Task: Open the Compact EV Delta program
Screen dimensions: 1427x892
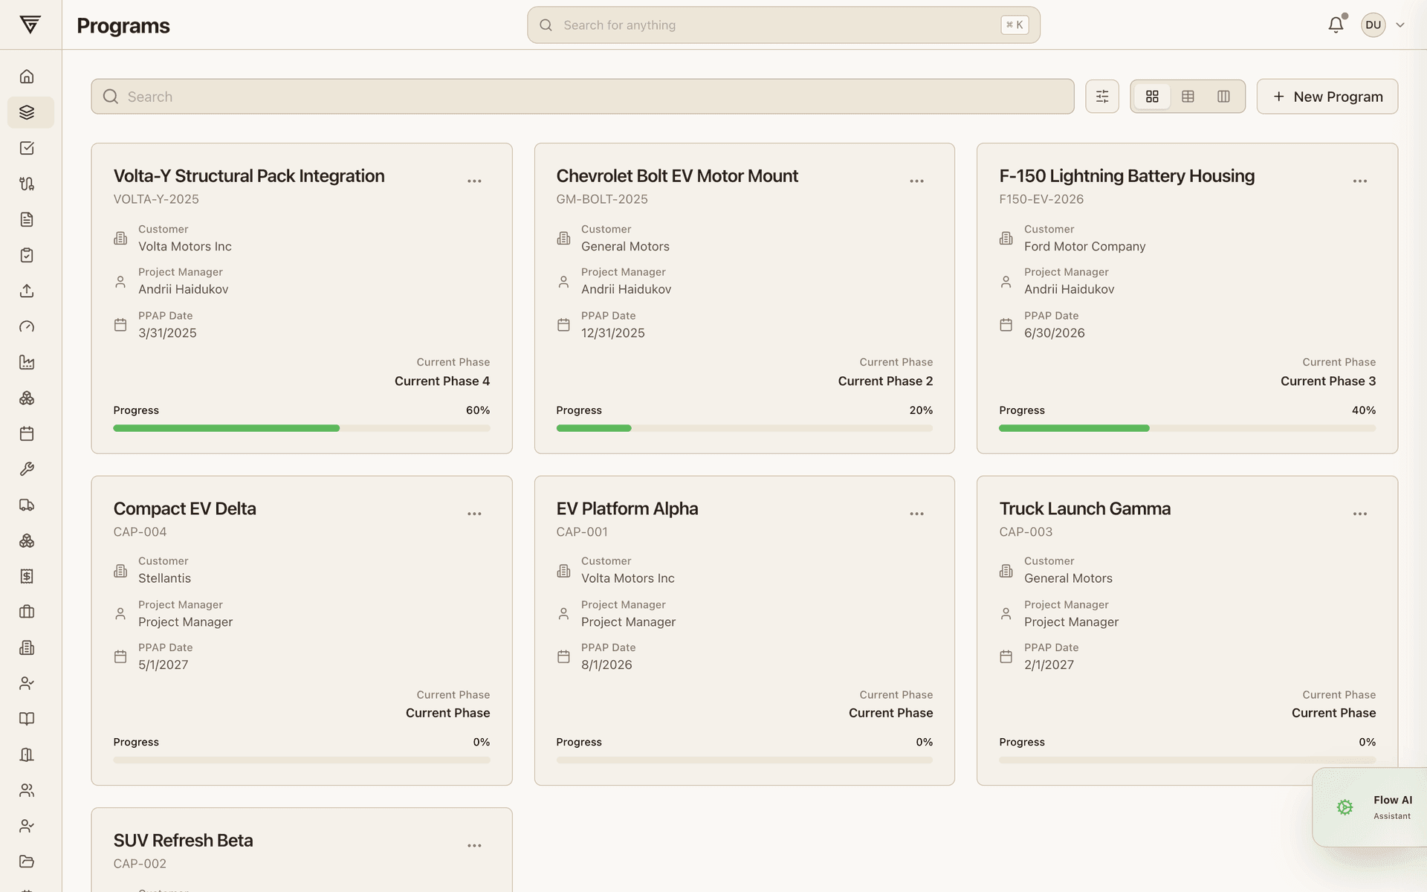Action: point(184,508)
